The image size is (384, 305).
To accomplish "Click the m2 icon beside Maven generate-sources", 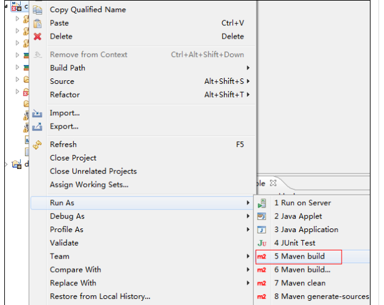I will [261, 296].
